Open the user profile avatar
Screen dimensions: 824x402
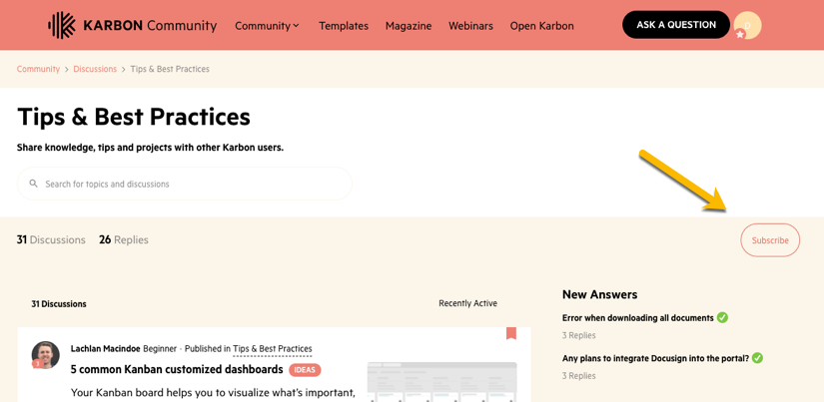coord(747,25)
